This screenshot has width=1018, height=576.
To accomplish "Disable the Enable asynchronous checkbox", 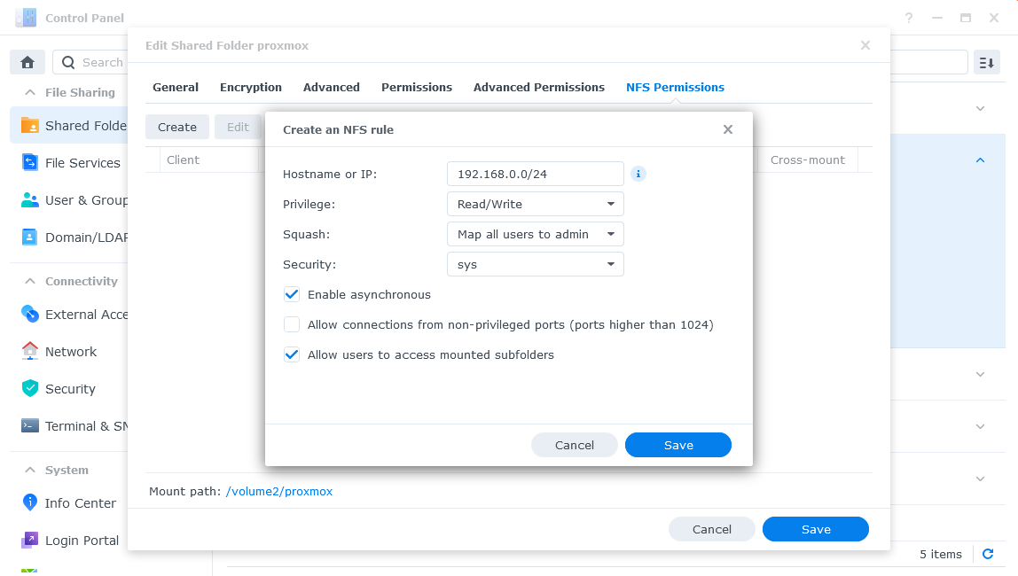I will [x=292, y=294].
